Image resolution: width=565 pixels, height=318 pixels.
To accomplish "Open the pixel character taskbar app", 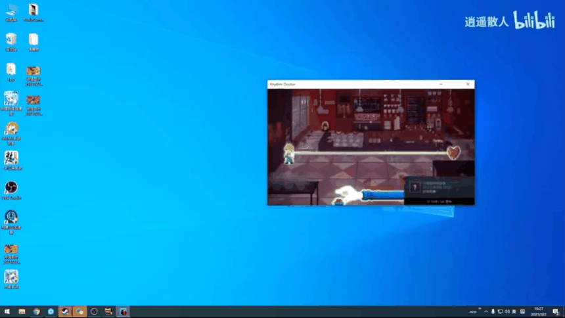I will 108,311.
